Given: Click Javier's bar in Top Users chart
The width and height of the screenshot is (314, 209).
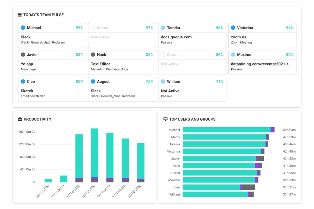Looking at the screenshot, I should click(x=223, y=158).
